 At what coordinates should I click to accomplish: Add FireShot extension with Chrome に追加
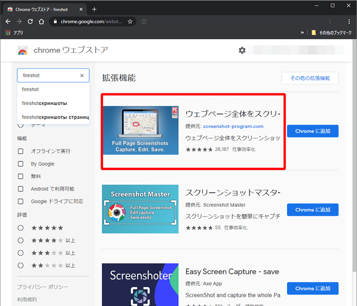313,131
